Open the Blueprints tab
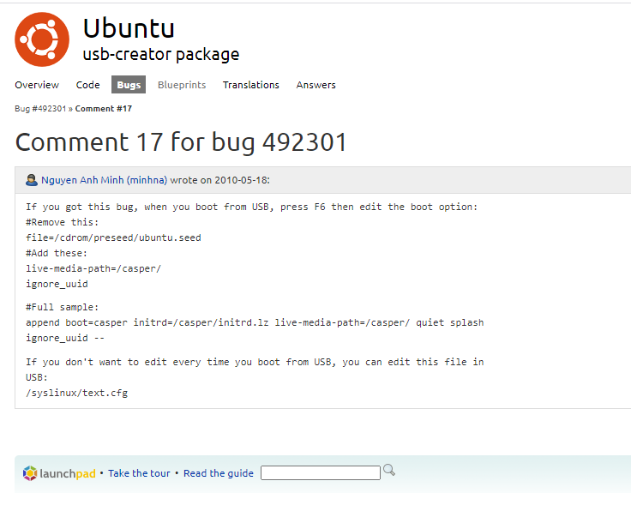 pos(182,85)
